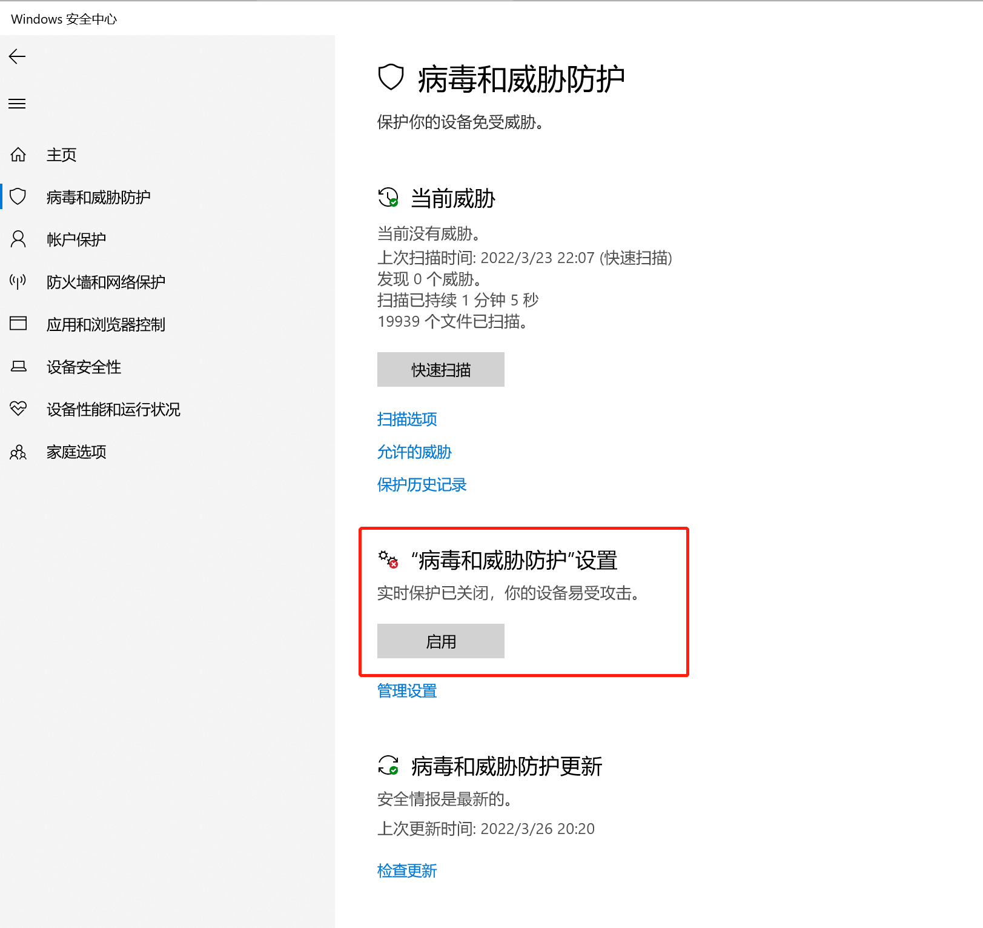Click the laptop icon for 设备安全性
Screen dimensions: 983x928
18,366
